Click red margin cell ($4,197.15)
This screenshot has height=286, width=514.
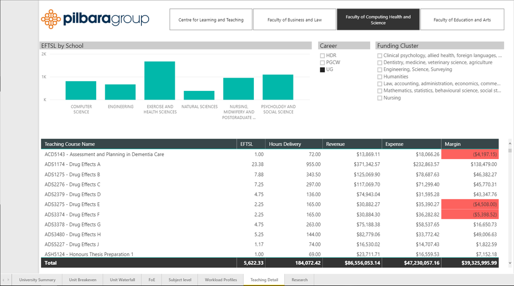(470, 155)
